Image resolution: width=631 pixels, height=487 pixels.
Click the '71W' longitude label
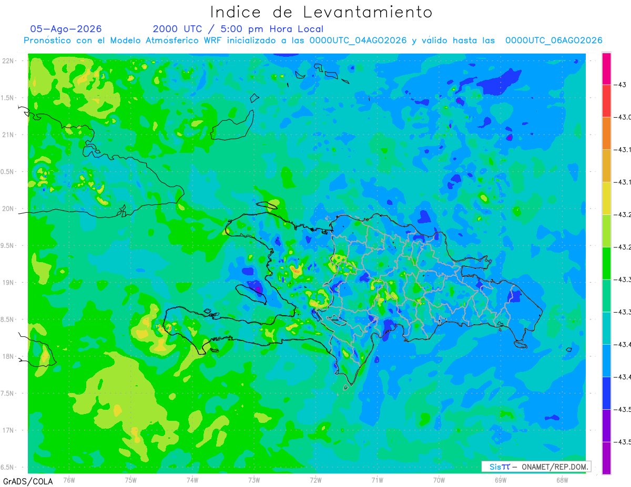point(377,480)
